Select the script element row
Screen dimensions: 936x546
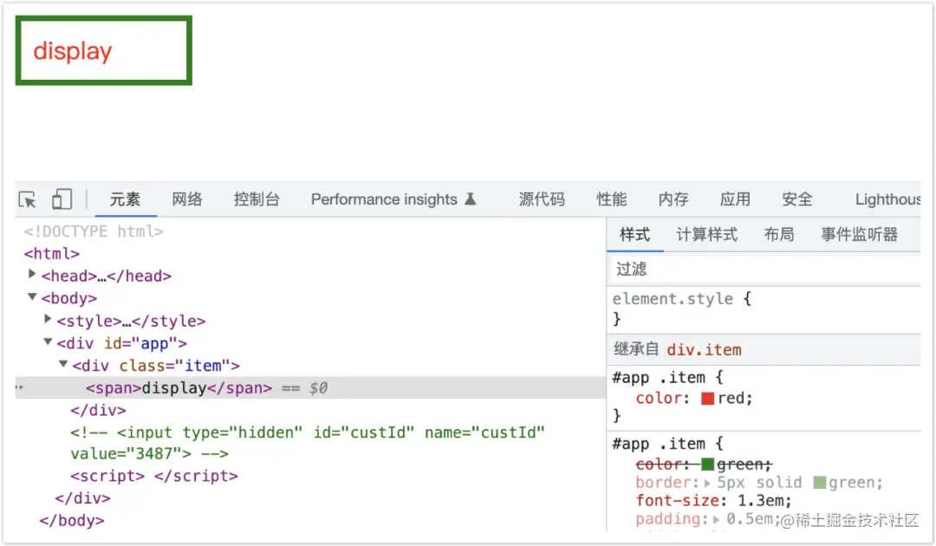(154, 476)
